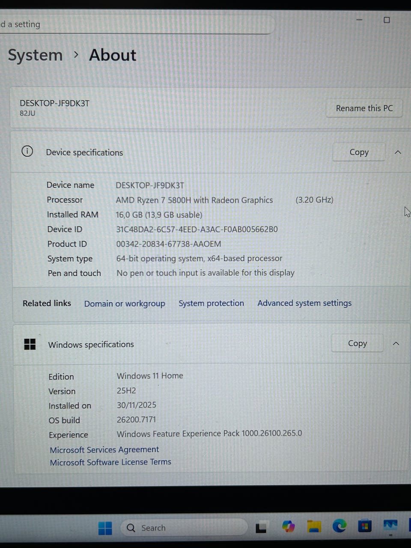Image resolution: width=411 pixels, height=548 pixels.
Task: Maximize the Settings window
Action: point(387,20)
